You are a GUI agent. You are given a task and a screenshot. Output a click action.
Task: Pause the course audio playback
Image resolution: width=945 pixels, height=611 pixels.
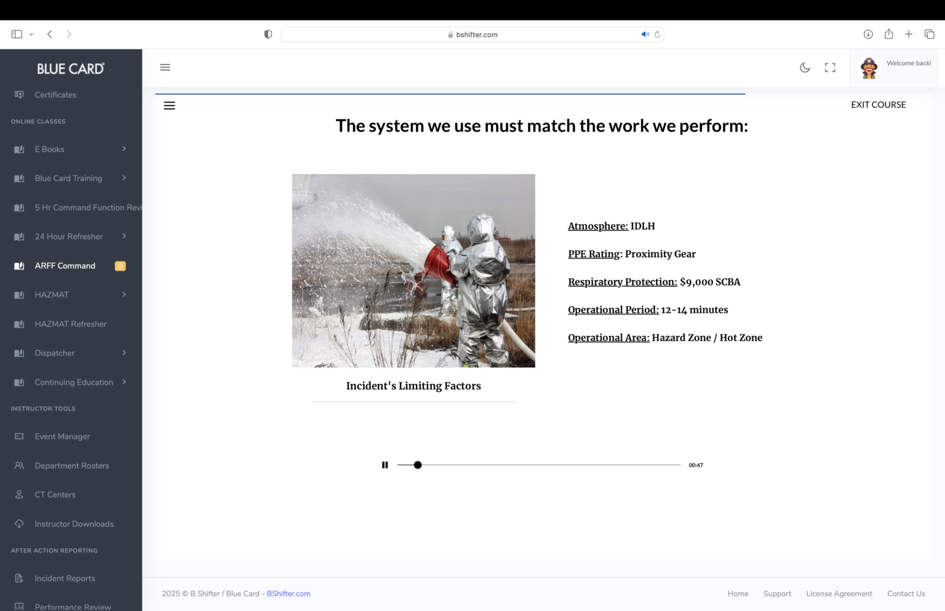pos(385,465)
